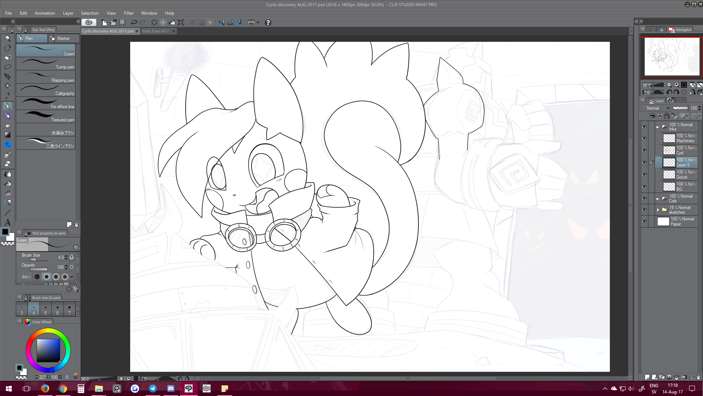Expand the sketches layer folder
The width and height of the screenshot is (703, 396).
tap(658, 210)
